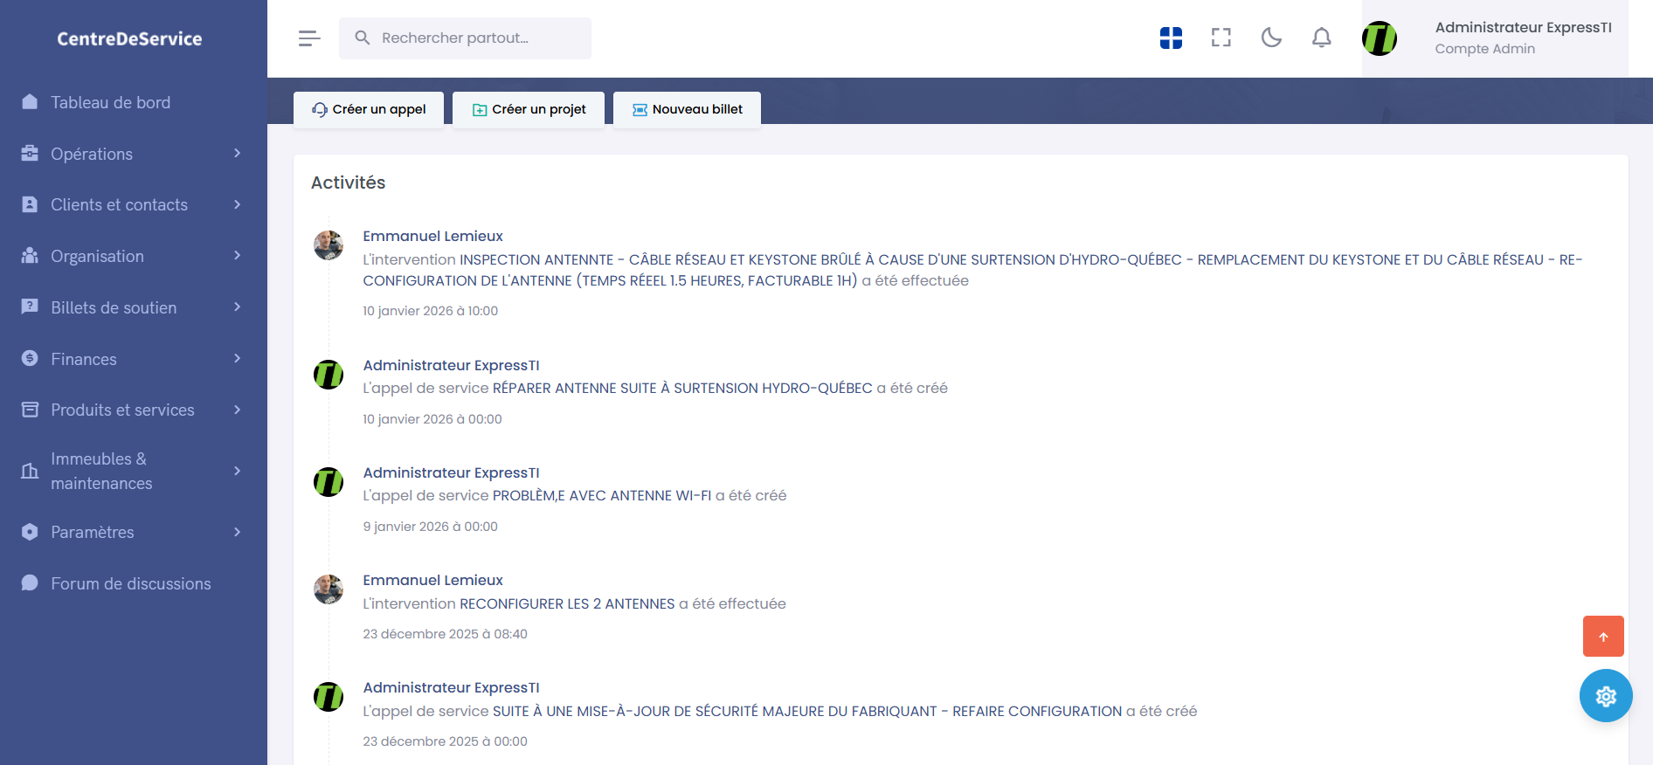This screenshot has width=1653, height=765.
Task: Expand the Produits et services chevron
Action: pyautogui.click(x=237, y=410)
